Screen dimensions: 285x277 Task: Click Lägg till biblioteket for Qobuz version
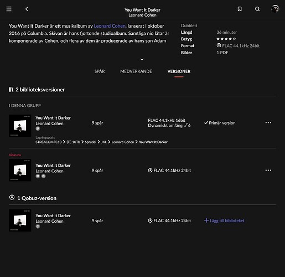[224, 220]
